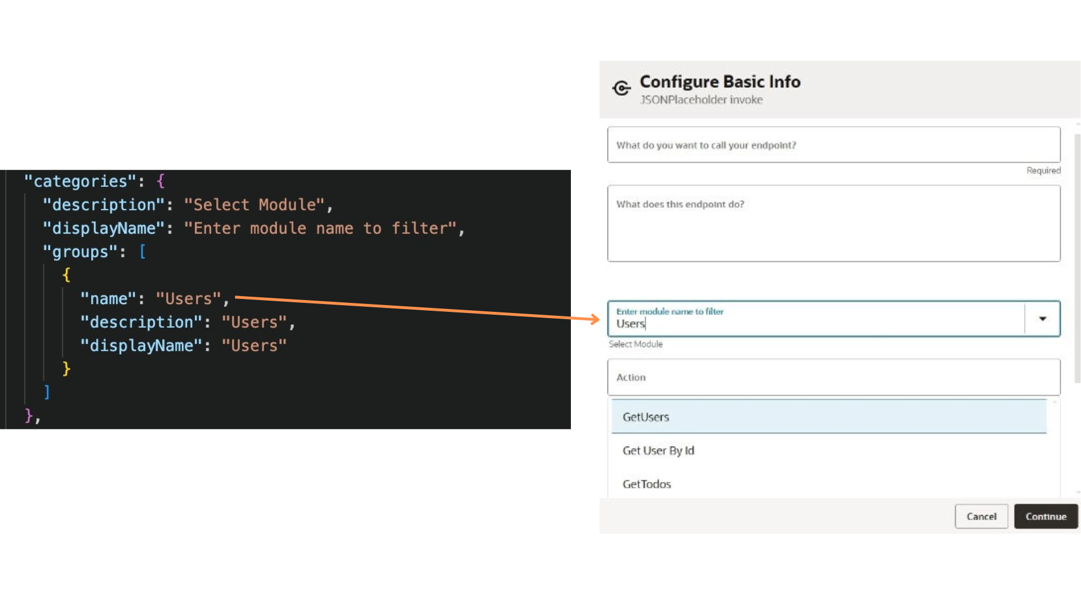The width and height of the screenshot is (1081, 608).
Task: Click the Select Module helper text below combobox
Action: click(x=636, y=345)
